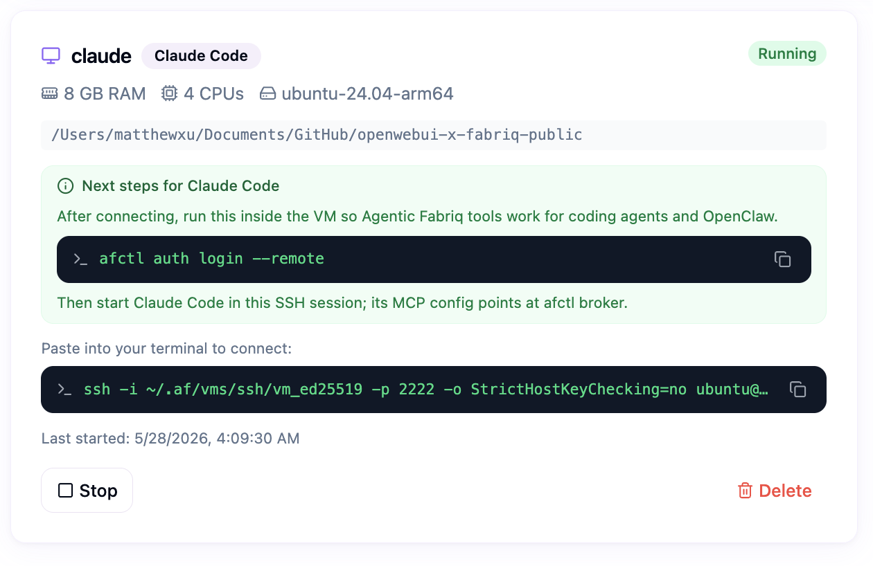The height and width of the screenshot is (566, 873).
Task: Copy the ssh connect command
Action: (x=797, y=390)
